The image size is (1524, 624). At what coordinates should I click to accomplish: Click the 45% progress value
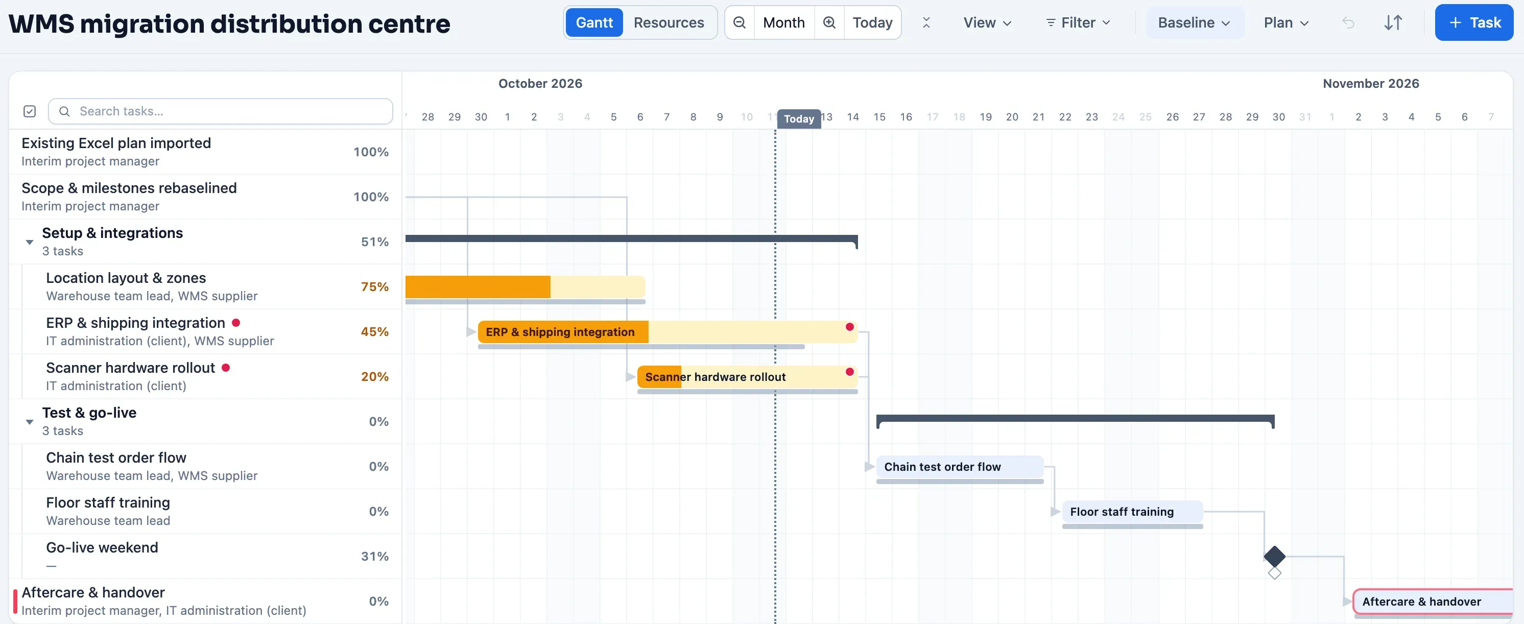pos(374,331)
